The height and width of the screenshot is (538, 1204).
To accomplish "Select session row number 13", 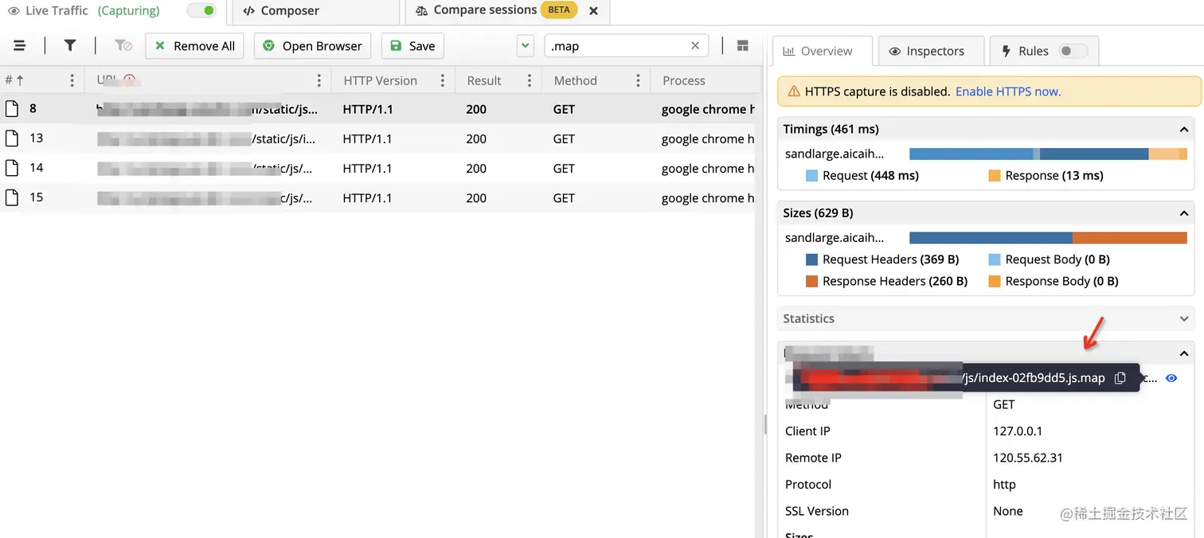I will click(377, 138).
